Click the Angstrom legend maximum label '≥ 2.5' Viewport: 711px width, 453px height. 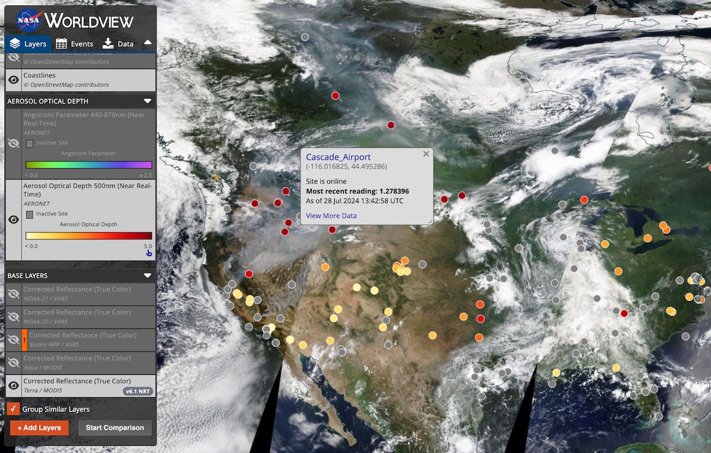click(145, 175)
